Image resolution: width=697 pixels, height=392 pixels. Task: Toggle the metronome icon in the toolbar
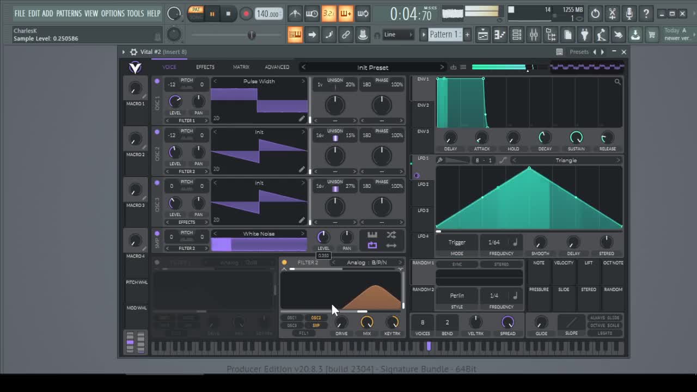click(x=295, y=14)
